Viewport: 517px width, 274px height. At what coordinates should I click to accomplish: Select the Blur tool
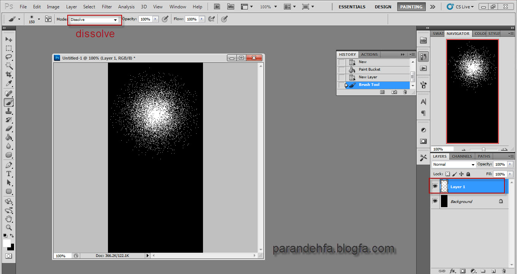(9, 146)
